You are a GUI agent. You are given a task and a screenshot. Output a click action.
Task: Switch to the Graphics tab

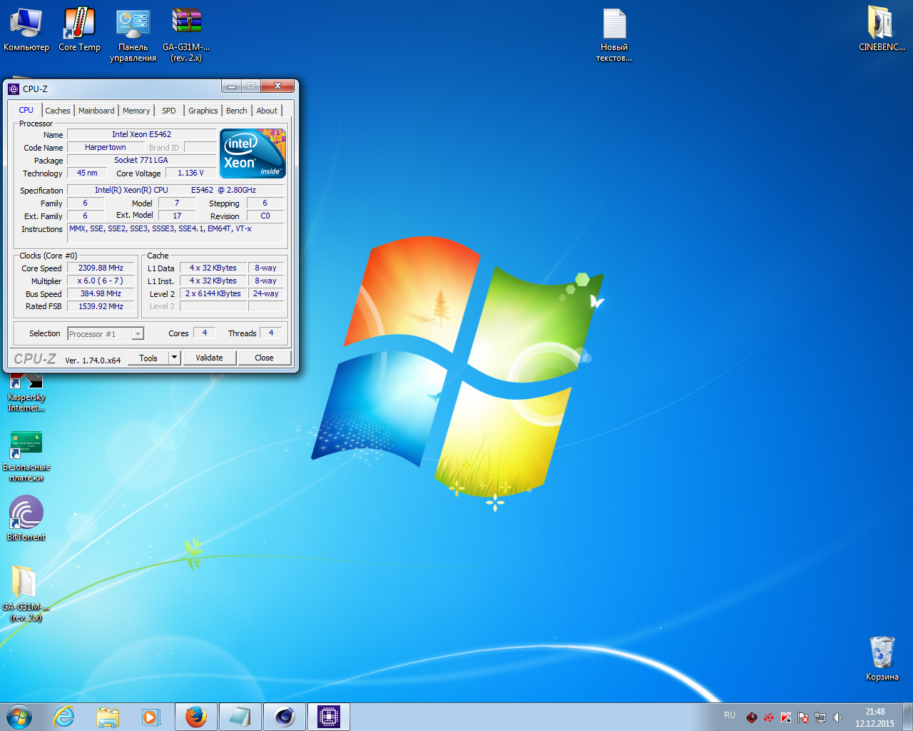coord(203,111)
